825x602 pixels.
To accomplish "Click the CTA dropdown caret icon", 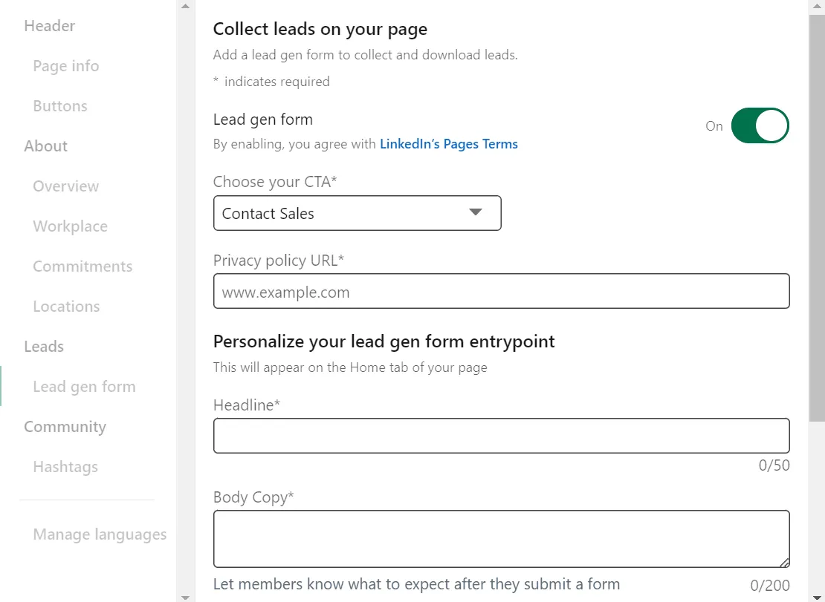I will tap(476, 212).
